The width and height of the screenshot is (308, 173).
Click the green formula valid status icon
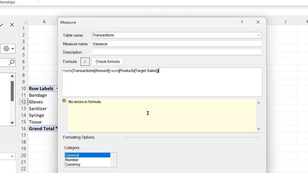click(x=64, y=100)
